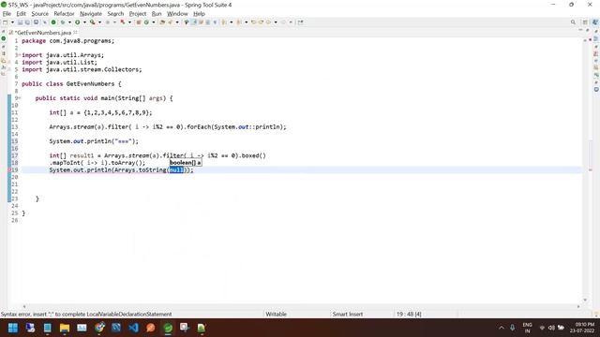This screenshot has height=337, width=600.
Task: Click the vertical scrollbar up arrow
Action: pos(585,40)
